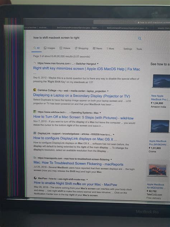
Task: Open 'How to enable Night Shift mode' MacPaw link
Action: (75, 184)
